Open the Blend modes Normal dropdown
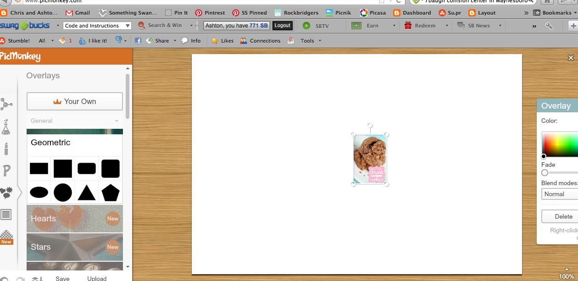Screen dimensions: 578x281 560,194
